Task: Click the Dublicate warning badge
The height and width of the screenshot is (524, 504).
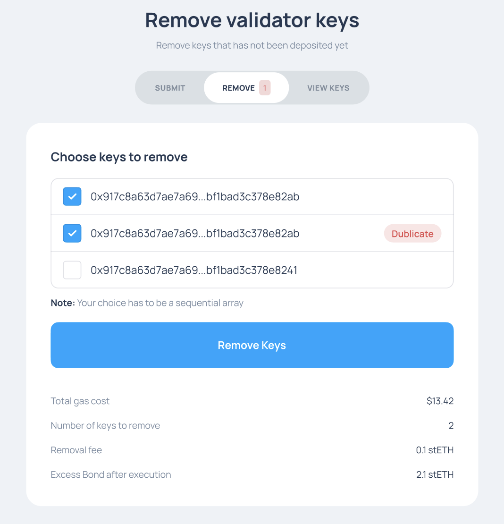Action: coord(412,234)
